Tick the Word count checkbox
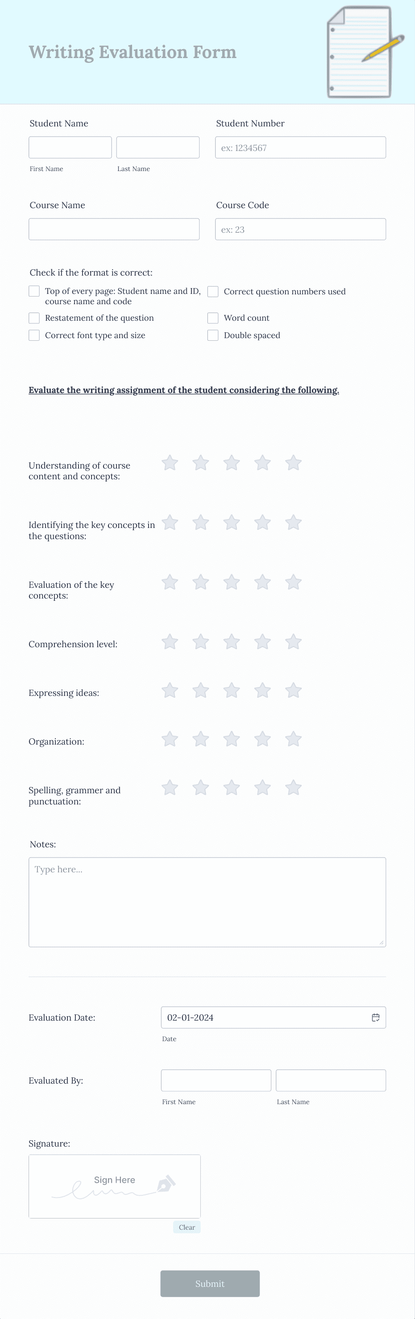The width and height of the screenshot is (415, 1319). [213, 318]
